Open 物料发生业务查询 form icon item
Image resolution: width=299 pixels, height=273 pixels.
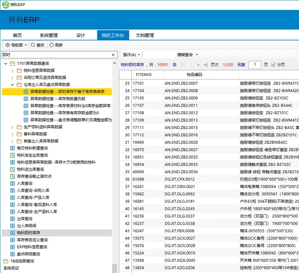(x=12, y=155)
